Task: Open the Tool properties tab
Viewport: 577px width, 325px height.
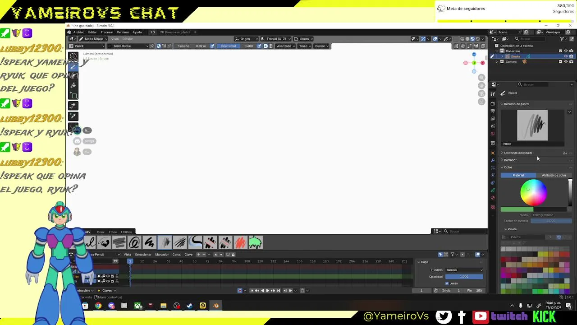Action: (493, 93)
